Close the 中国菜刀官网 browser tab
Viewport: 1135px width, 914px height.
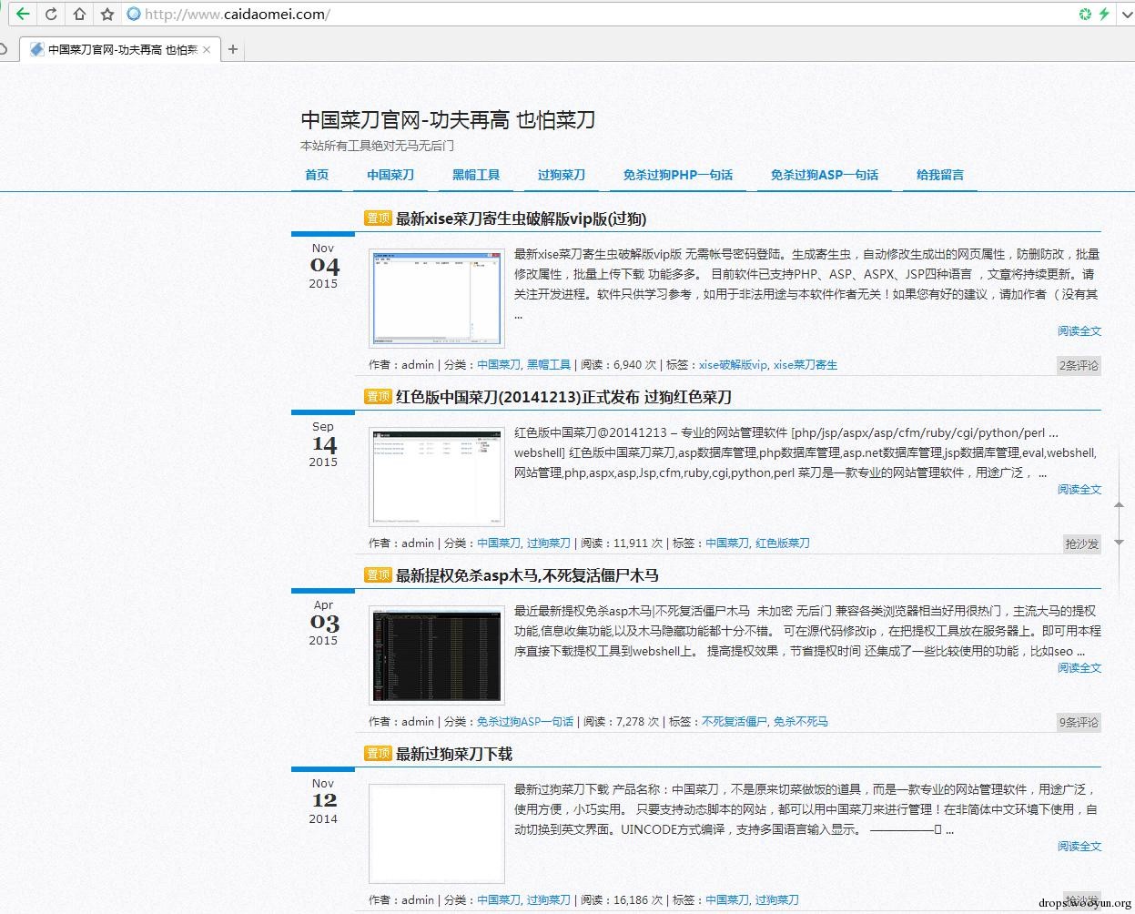tap(207, 49)
